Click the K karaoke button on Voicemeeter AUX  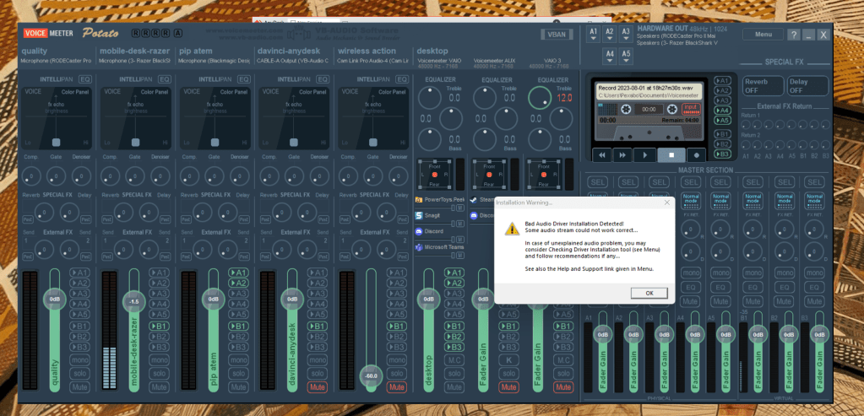point(508,359)
